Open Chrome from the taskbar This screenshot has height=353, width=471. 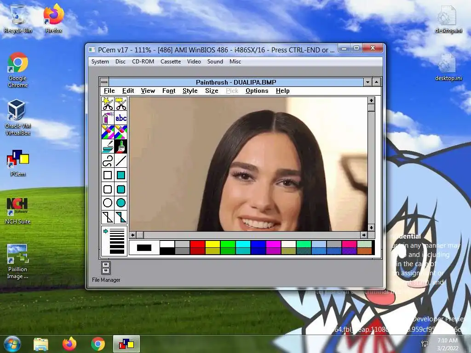pyautogui.click(x=98, y=344)
